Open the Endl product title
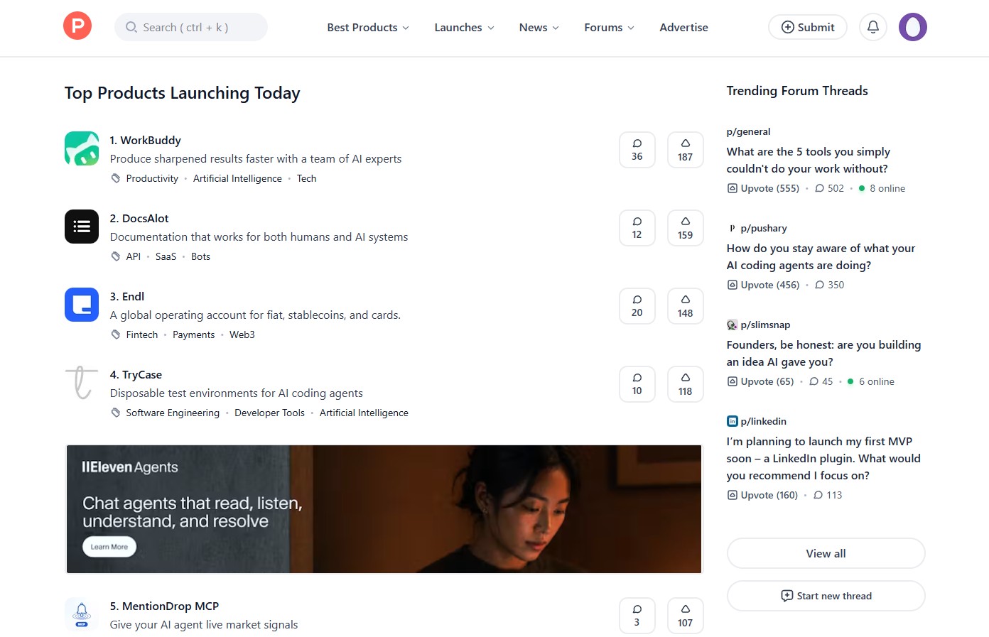 127,296
